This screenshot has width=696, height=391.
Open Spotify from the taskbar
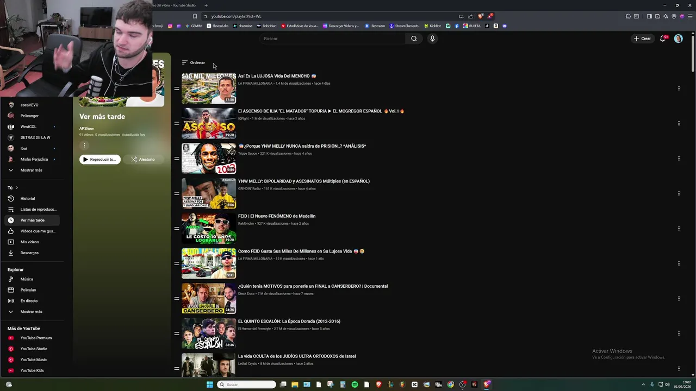[x=355, y=384]
